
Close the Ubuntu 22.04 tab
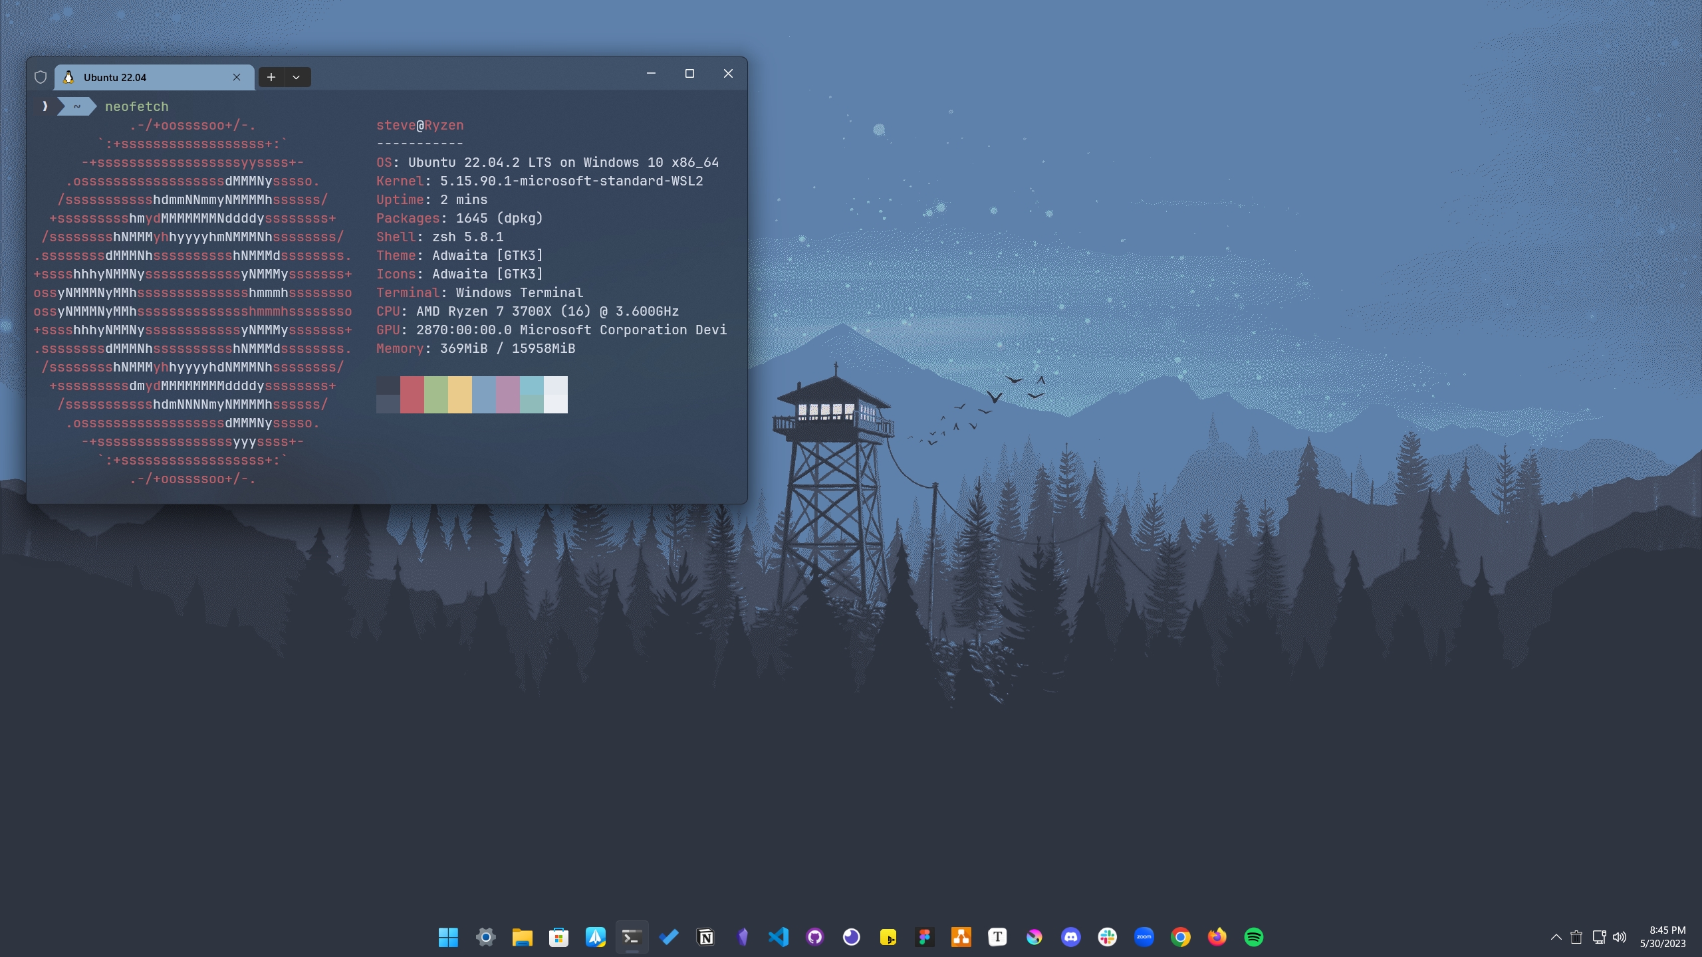[237, 77]
